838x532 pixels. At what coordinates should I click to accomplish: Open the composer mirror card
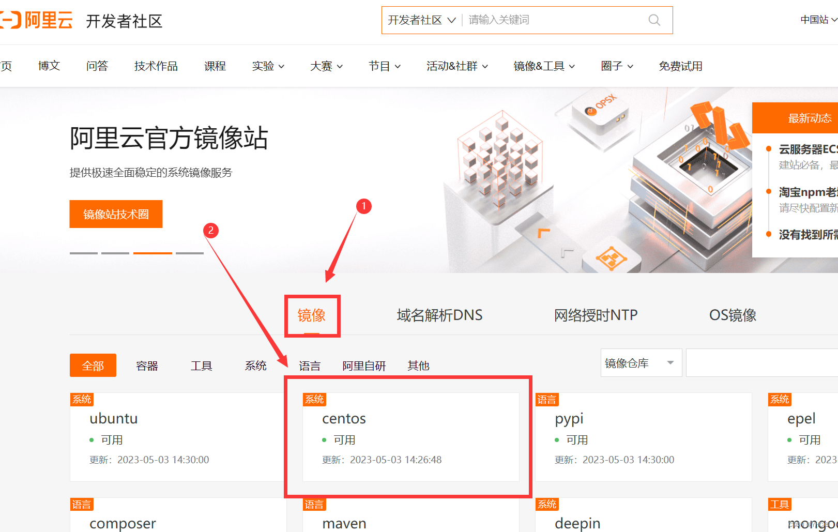[178, 515]
